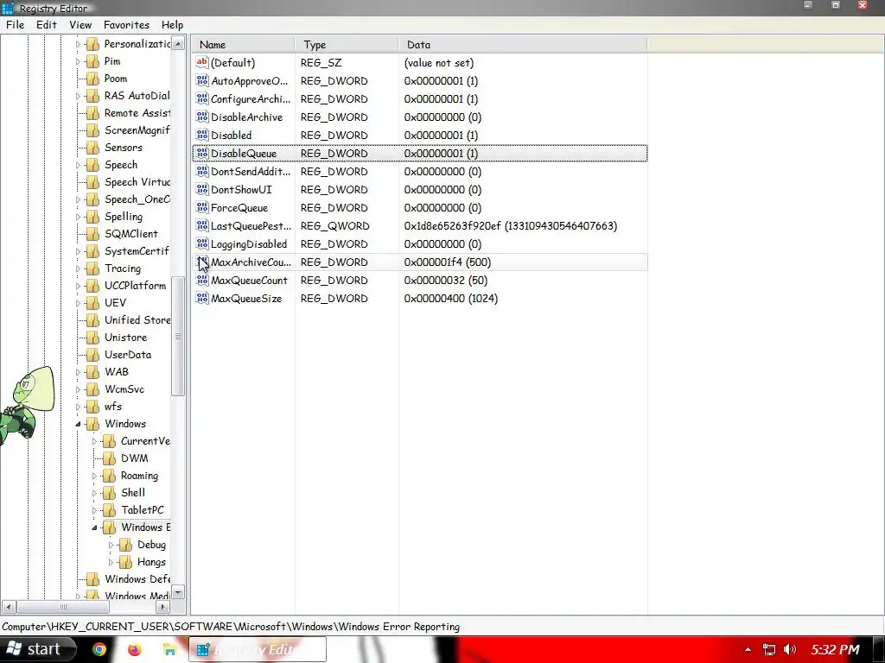
Task: Click the DontShowUI DWORD icon
Action: tap(202, 189)
